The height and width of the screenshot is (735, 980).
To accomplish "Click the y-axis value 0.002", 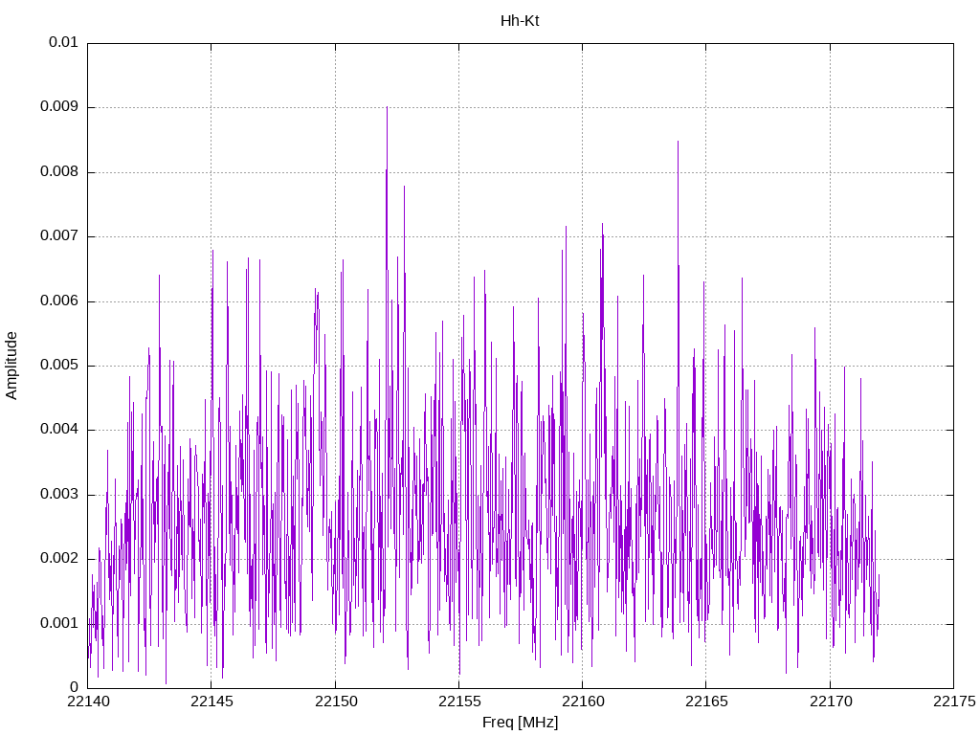I will (x=59, y=559).
